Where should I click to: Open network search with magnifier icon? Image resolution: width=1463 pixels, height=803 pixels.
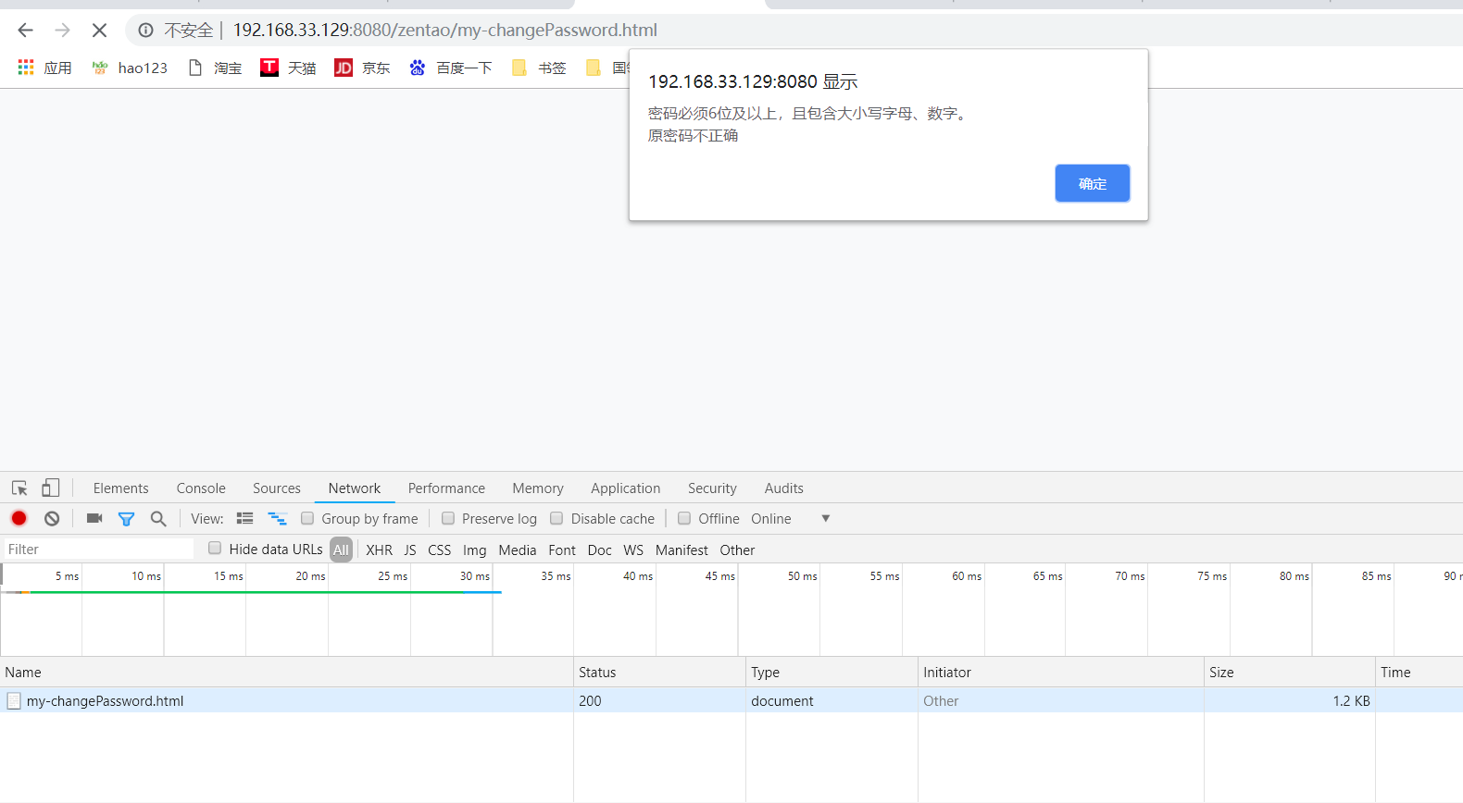coord(158,518)
